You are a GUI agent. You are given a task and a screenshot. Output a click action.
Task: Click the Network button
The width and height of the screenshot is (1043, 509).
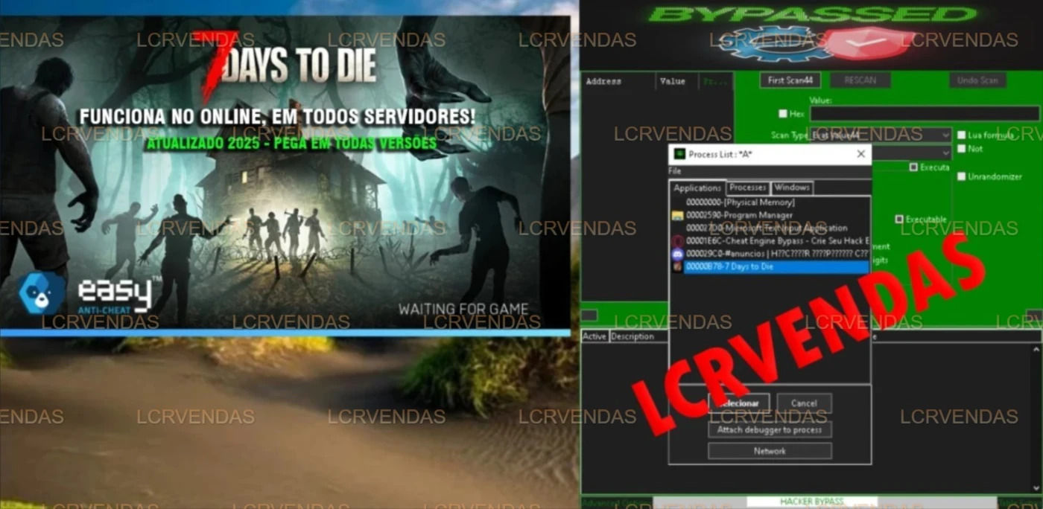coord(770,451)
